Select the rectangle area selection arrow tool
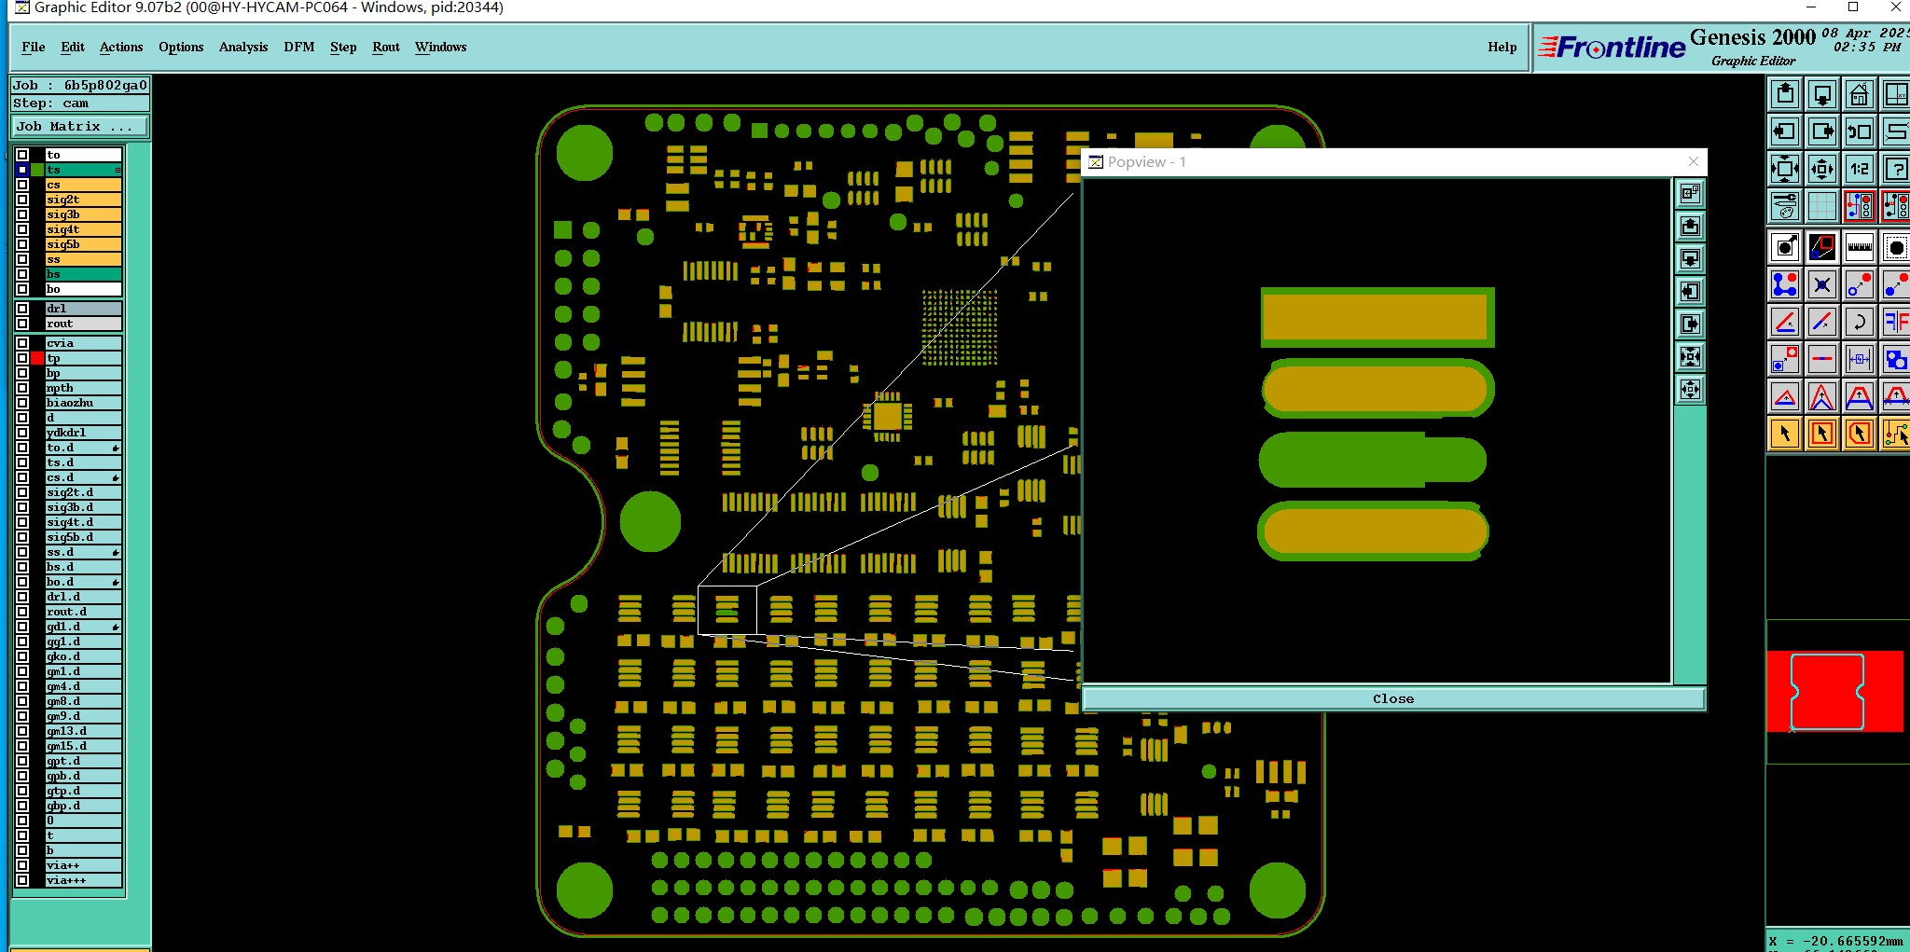This screenshot has width=1910, height=952. click(1821, 434)
